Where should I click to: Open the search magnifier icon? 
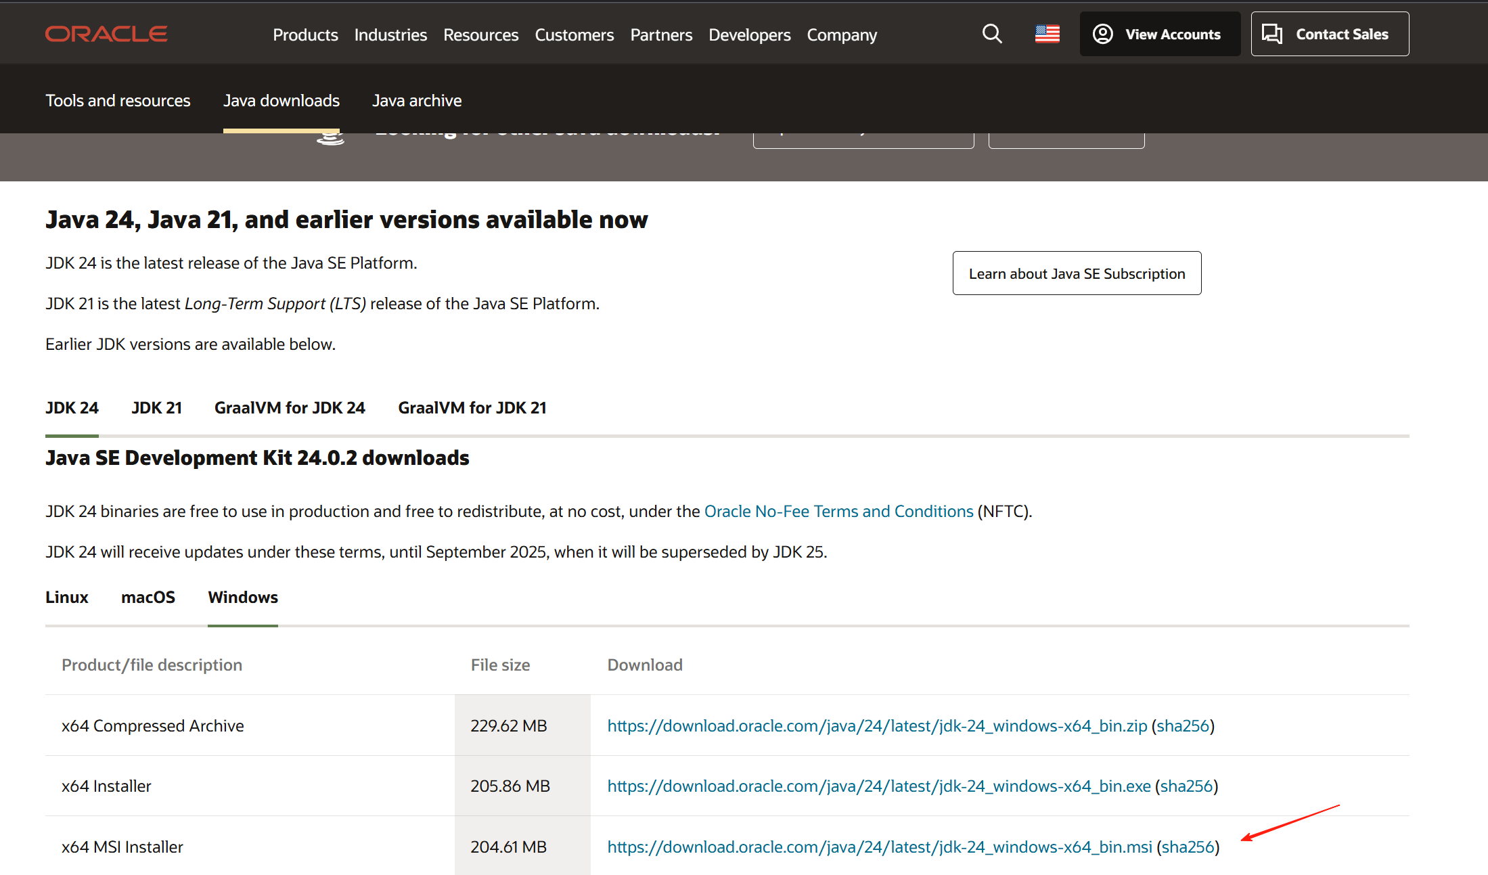click(x=992, y=34)
